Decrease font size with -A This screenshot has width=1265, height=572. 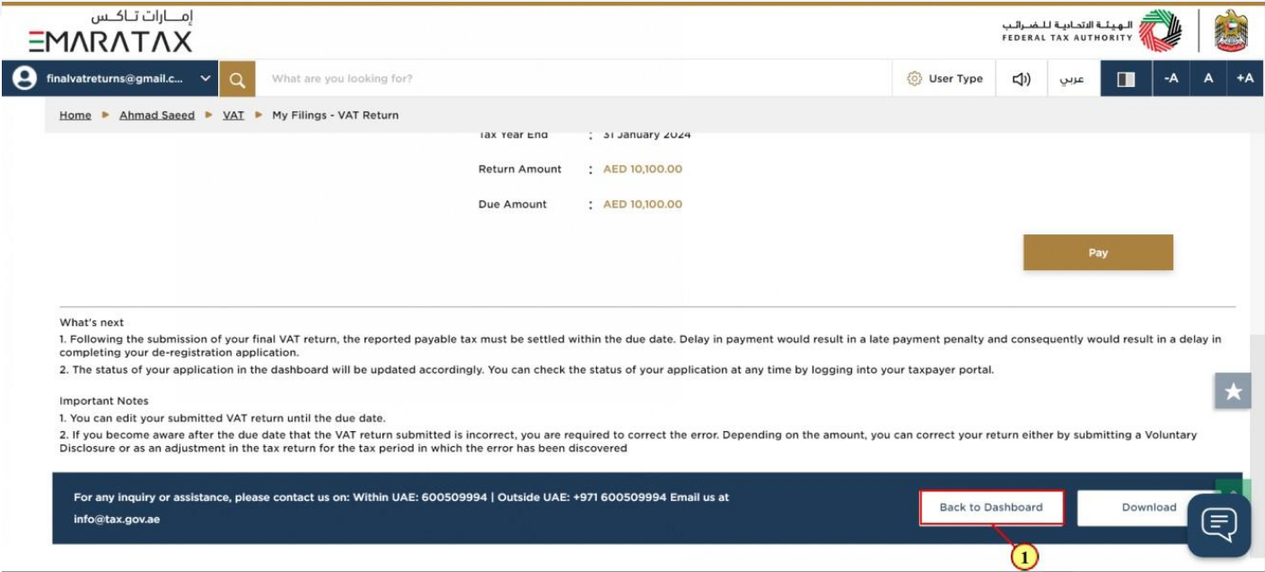(1171, 79)
